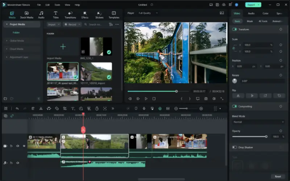290x181 pixels.
Task: Click the timeline zoom in plus icon
Action: pos(201,109)
